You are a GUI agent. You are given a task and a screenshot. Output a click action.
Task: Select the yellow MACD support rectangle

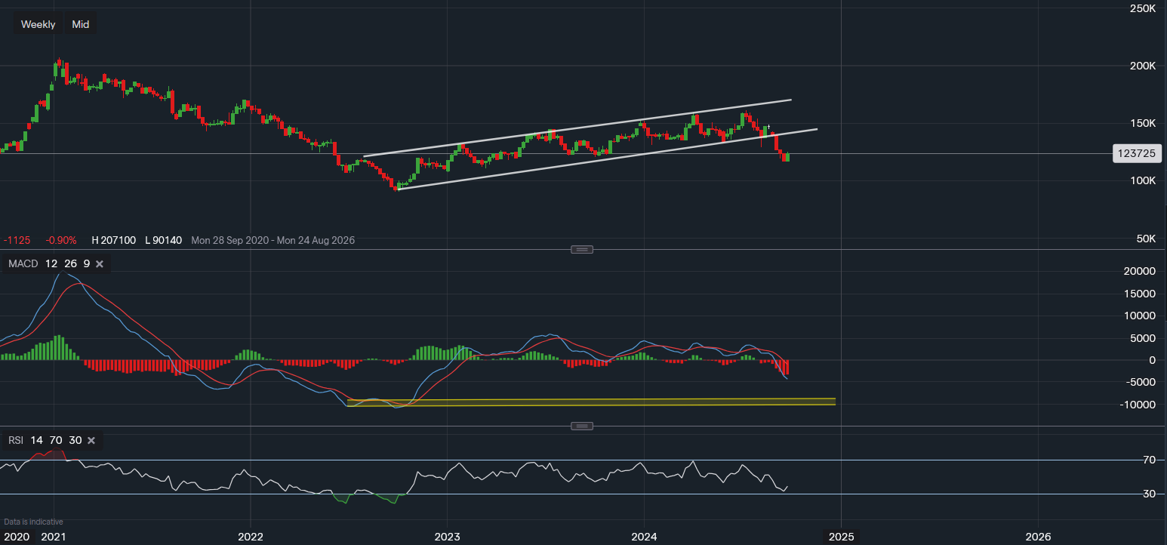[589, 402]
